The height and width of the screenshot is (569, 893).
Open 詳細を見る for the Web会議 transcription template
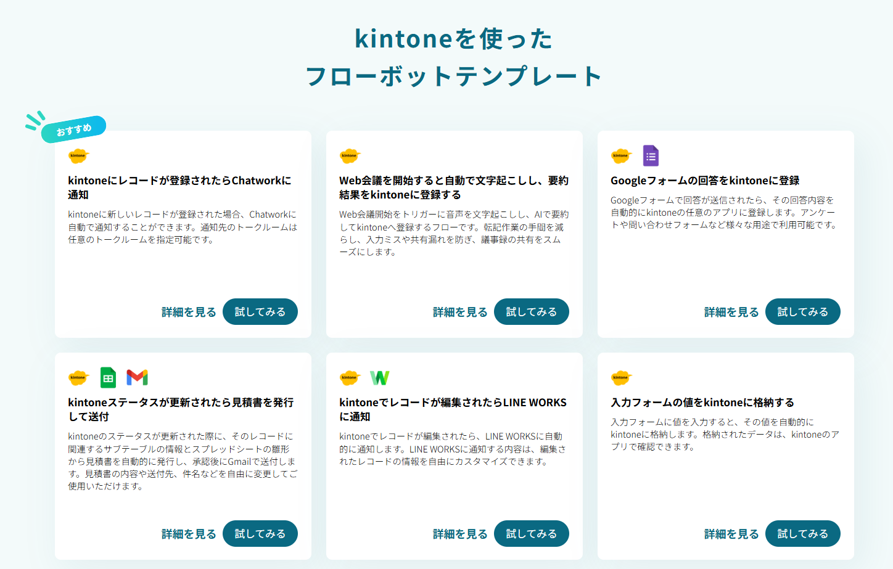tap(459, 311)
